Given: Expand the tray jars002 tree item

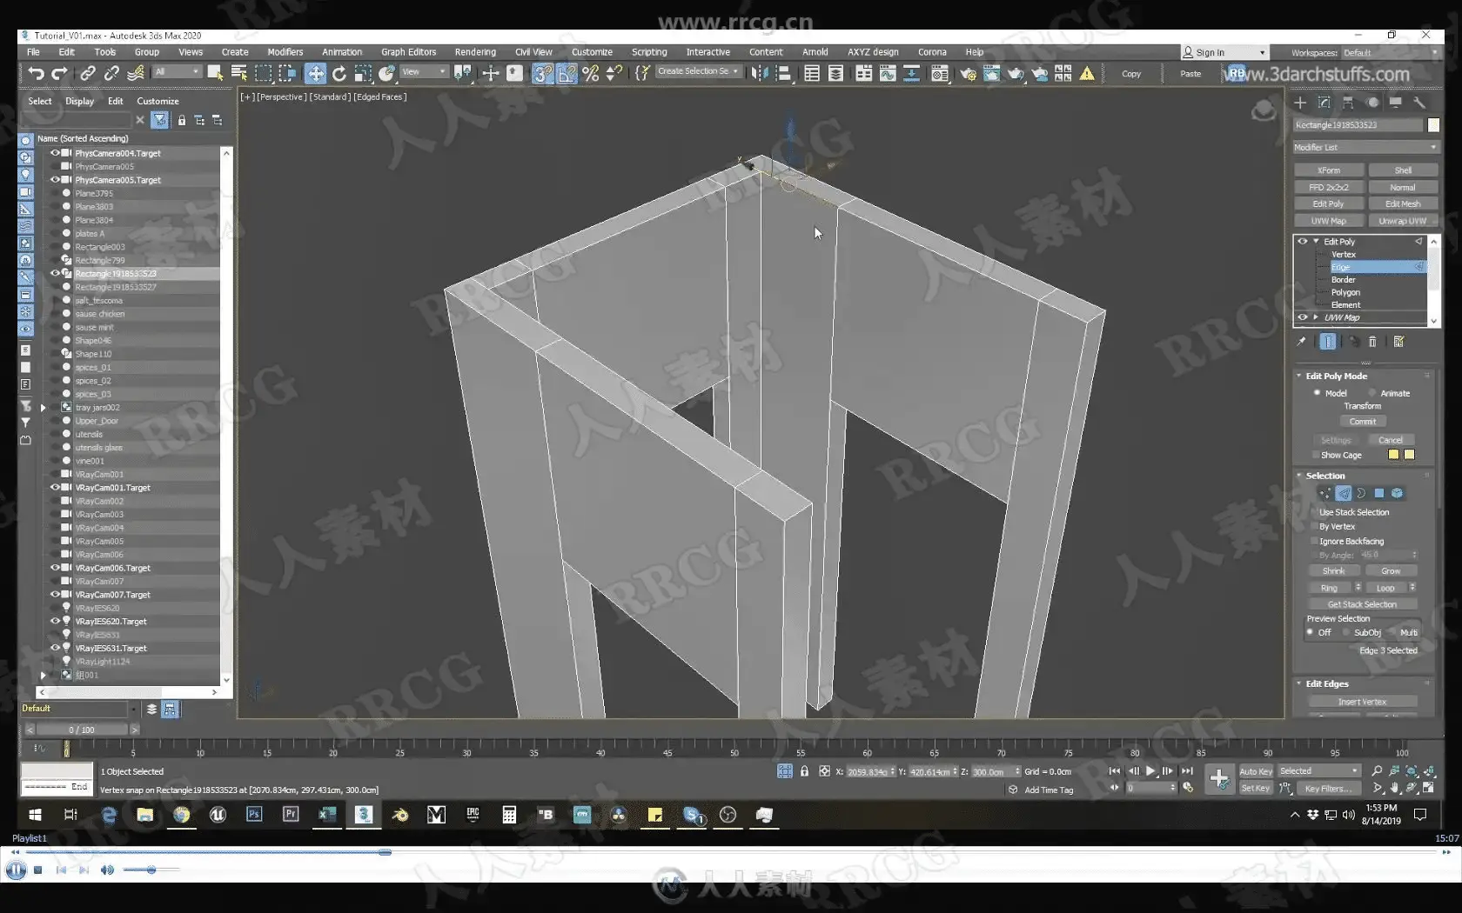Looking at the screenshot, I should click(x=43, y=407).
